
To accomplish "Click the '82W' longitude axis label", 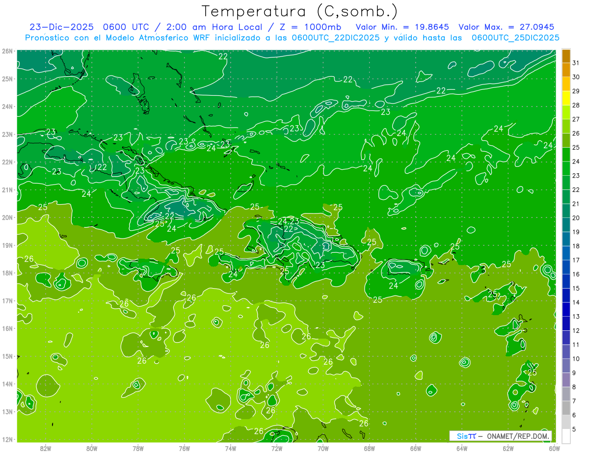I will [x=46, y=448].
